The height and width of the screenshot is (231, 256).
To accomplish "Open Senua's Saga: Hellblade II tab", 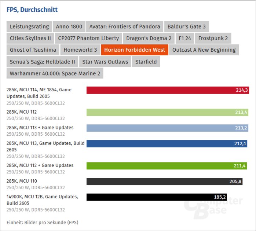I will tap(42, 62).
